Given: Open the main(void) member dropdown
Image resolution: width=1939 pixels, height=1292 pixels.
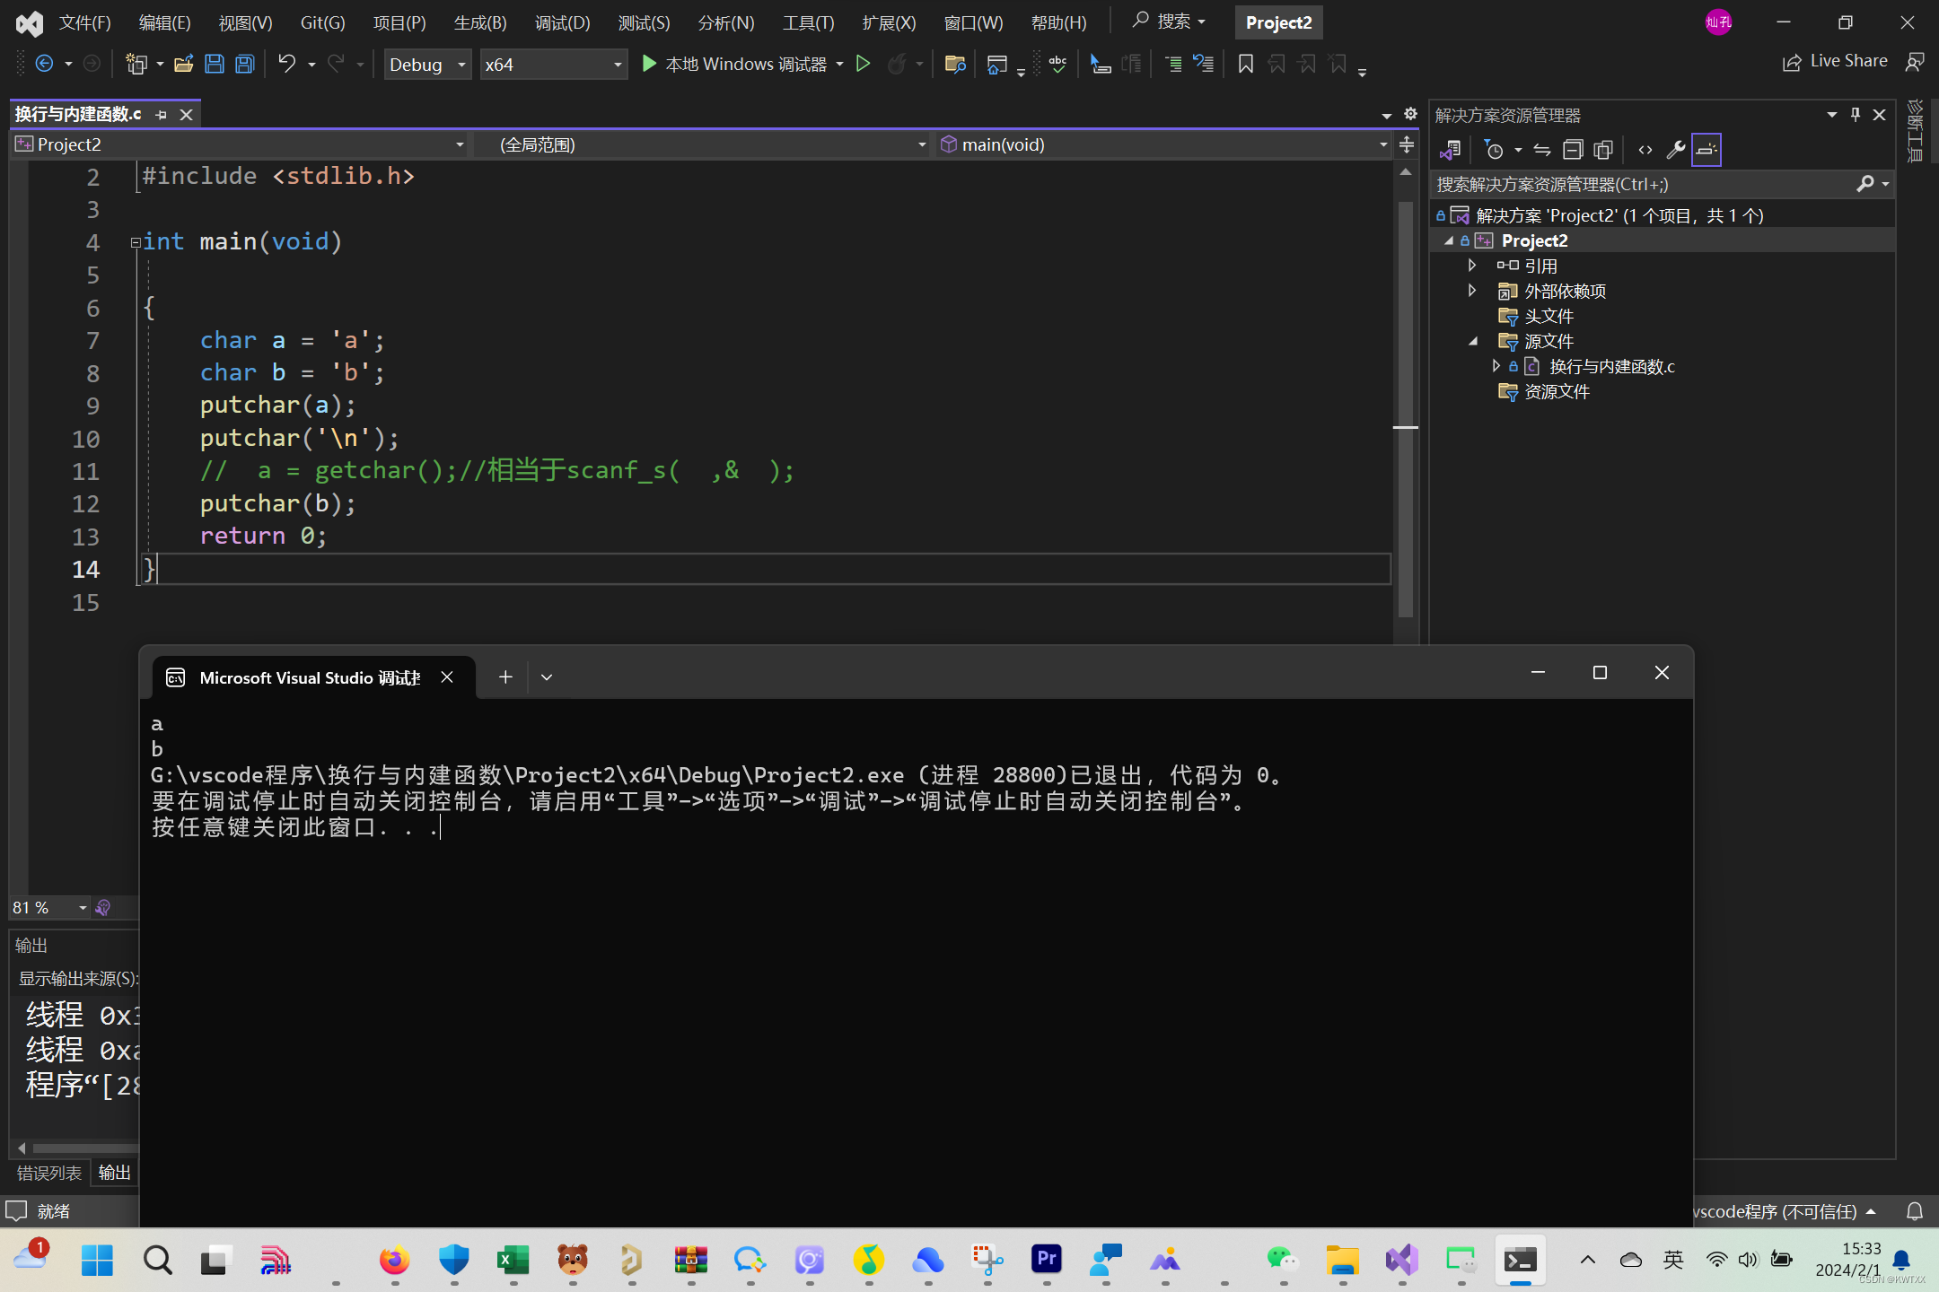Looking at the screenshot, I should [1163, 144].
